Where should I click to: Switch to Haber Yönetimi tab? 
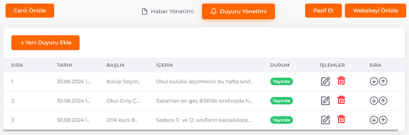(168, 12)
